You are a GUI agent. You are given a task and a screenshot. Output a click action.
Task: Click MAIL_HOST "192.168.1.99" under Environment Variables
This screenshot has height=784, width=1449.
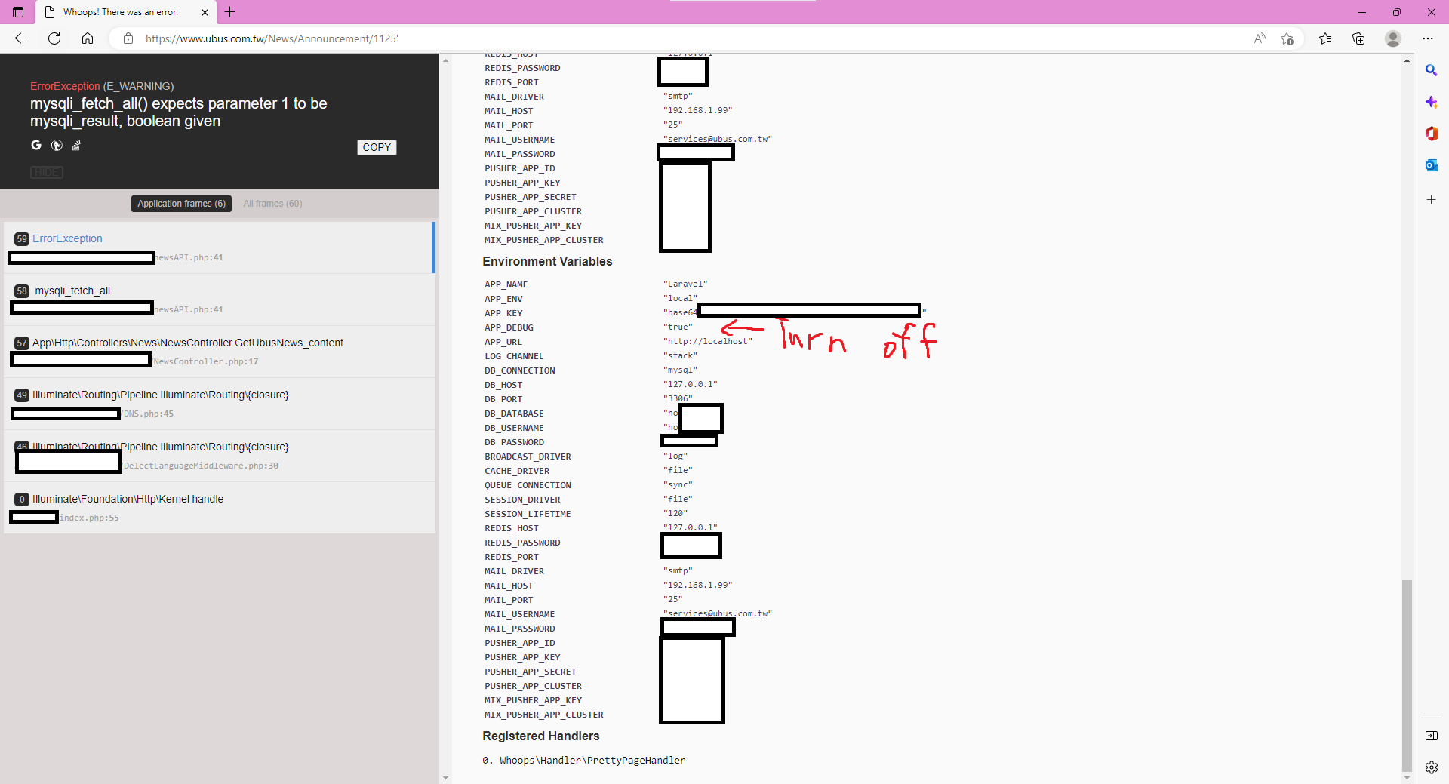point(697,585)
